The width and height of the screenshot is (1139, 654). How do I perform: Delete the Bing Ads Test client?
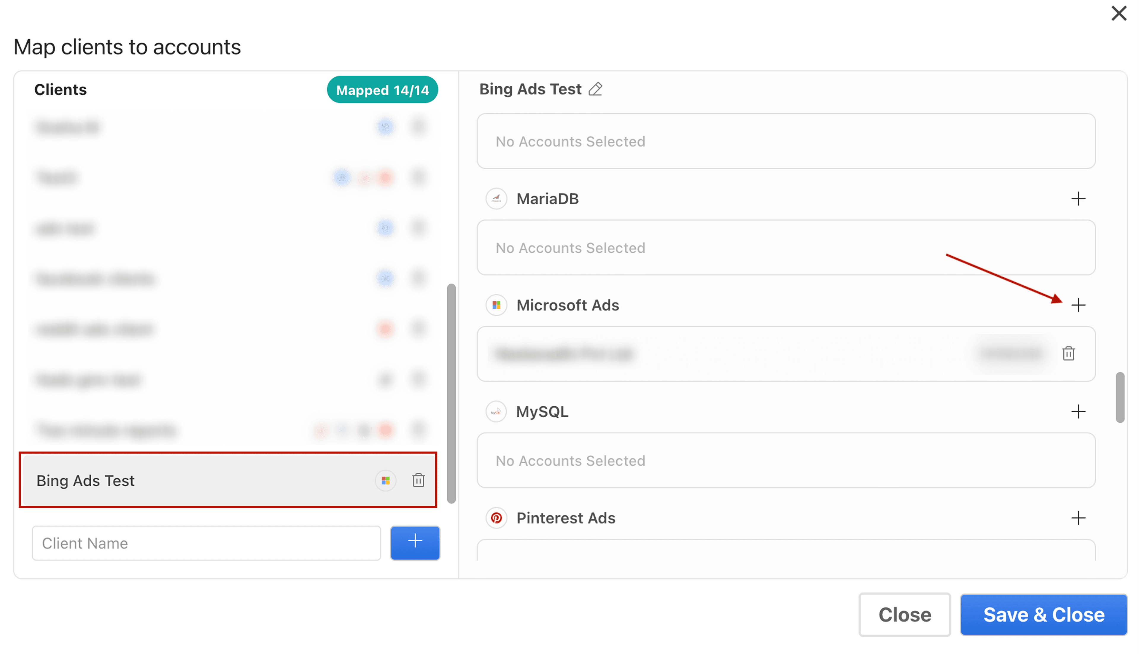pos(418,480)
